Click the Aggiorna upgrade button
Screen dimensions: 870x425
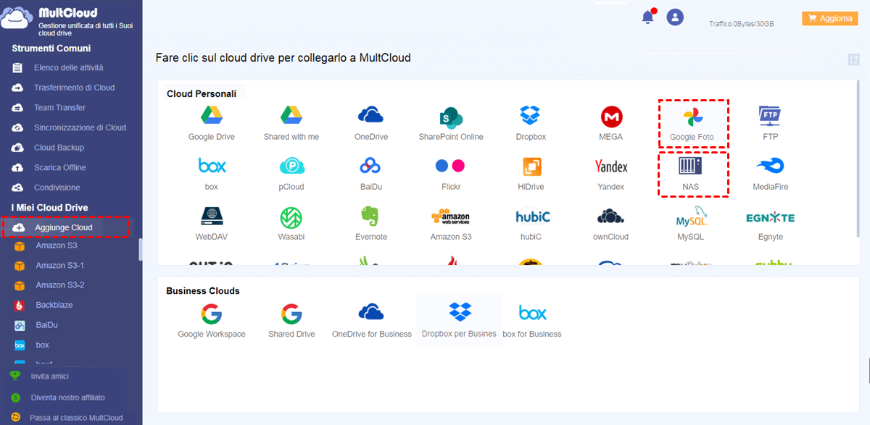(829, 19)
